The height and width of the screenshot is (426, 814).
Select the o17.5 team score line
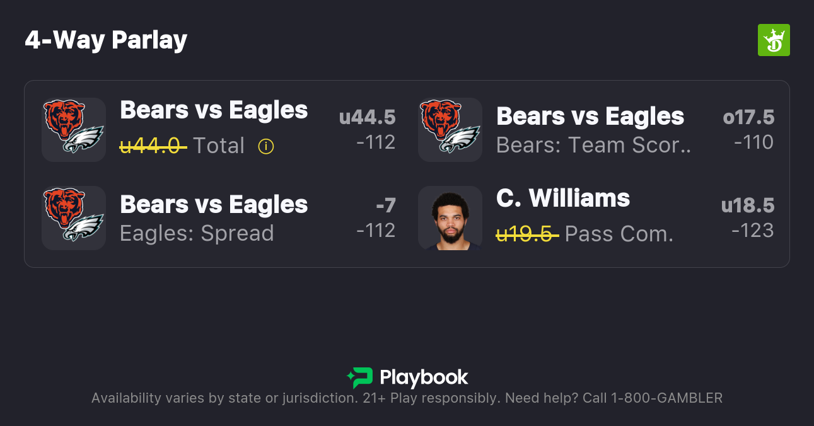(x=748, y=117)
